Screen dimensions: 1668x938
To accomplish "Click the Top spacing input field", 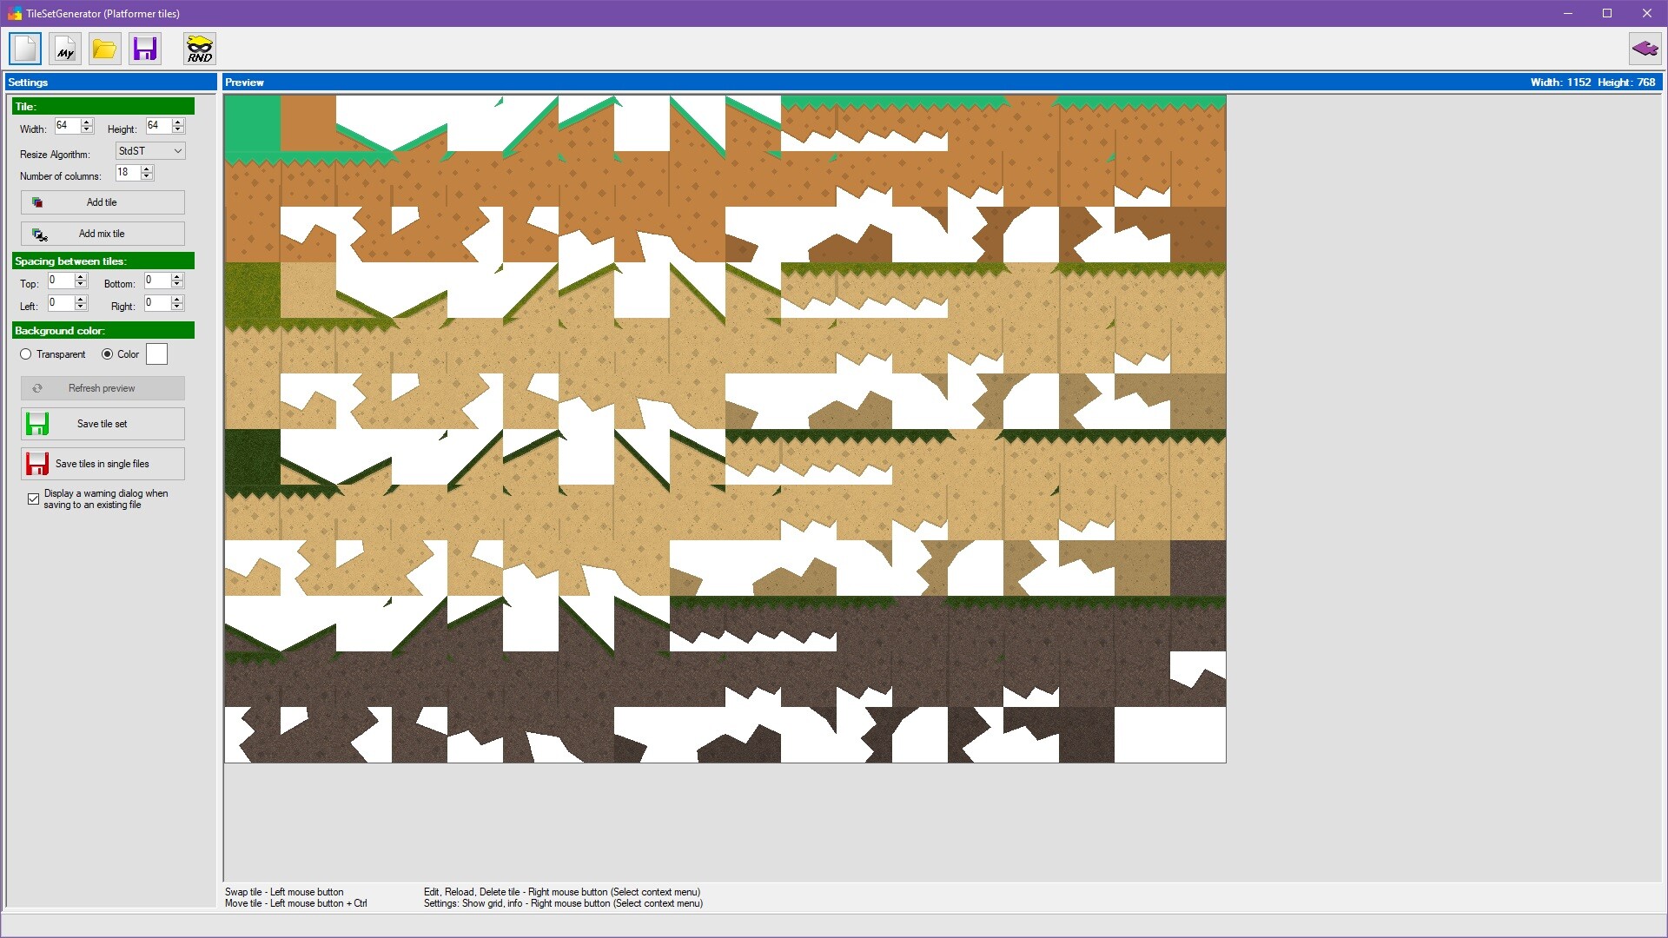I will coord(63,281).
